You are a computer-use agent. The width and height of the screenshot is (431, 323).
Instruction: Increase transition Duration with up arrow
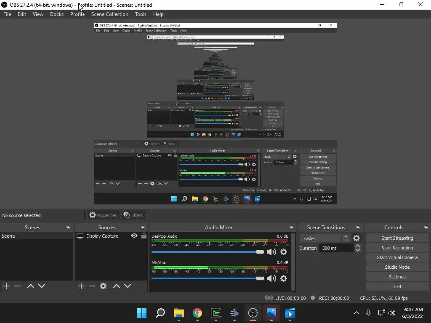pos(358,246)
